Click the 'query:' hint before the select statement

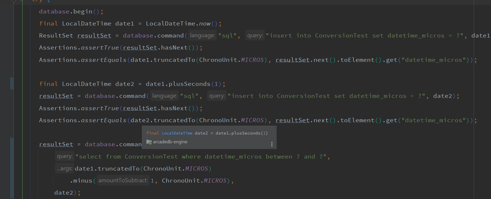(x=65, y=156)
